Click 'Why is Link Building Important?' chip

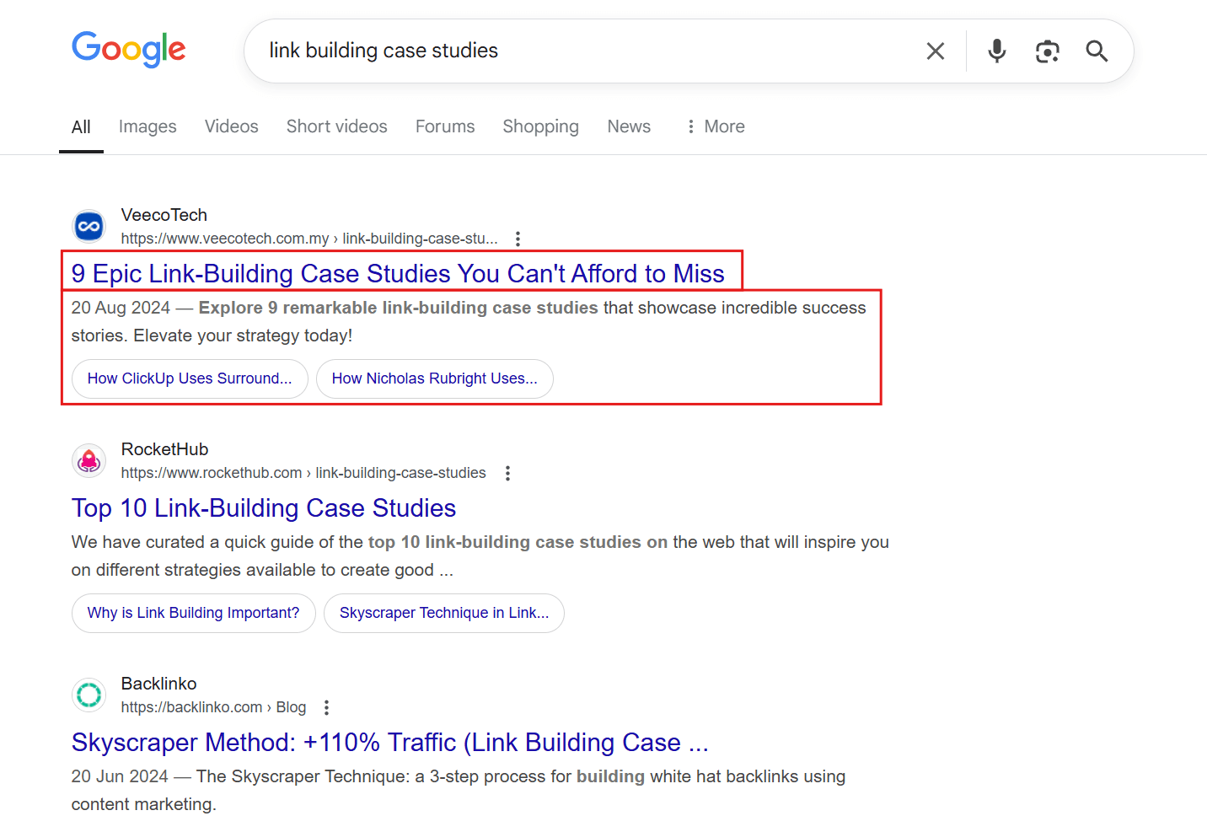(194, 613)
